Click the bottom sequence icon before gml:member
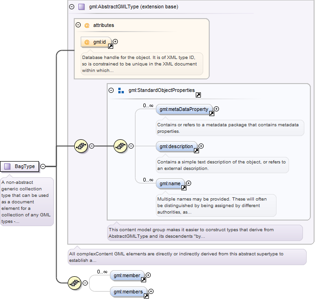315x299 pixels. (x=75, y=283)
